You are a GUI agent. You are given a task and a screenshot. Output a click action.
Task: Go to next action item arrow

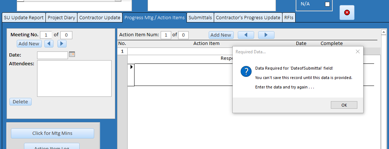(266, 35)
